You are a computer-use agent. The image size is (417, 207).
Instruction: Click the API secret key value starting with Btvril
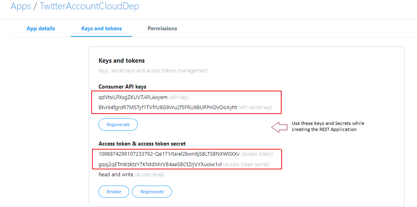click(167, 108)
